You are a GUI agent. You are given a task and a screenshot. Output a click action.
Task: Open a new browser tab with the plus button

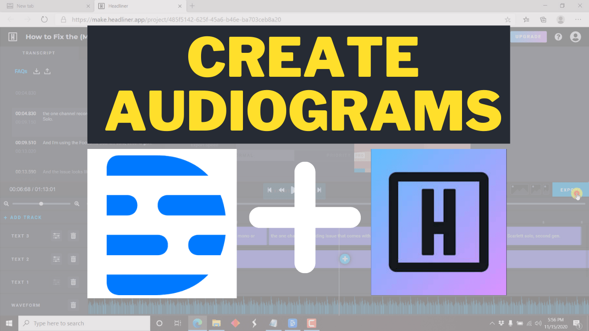(x=192, y=6)
